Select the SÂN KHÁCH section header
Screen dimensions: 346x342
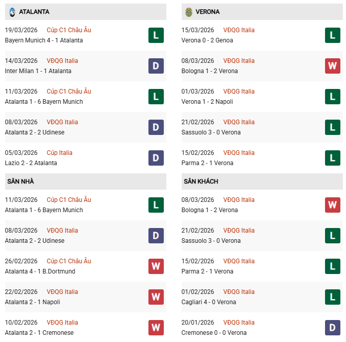[262, 181]
